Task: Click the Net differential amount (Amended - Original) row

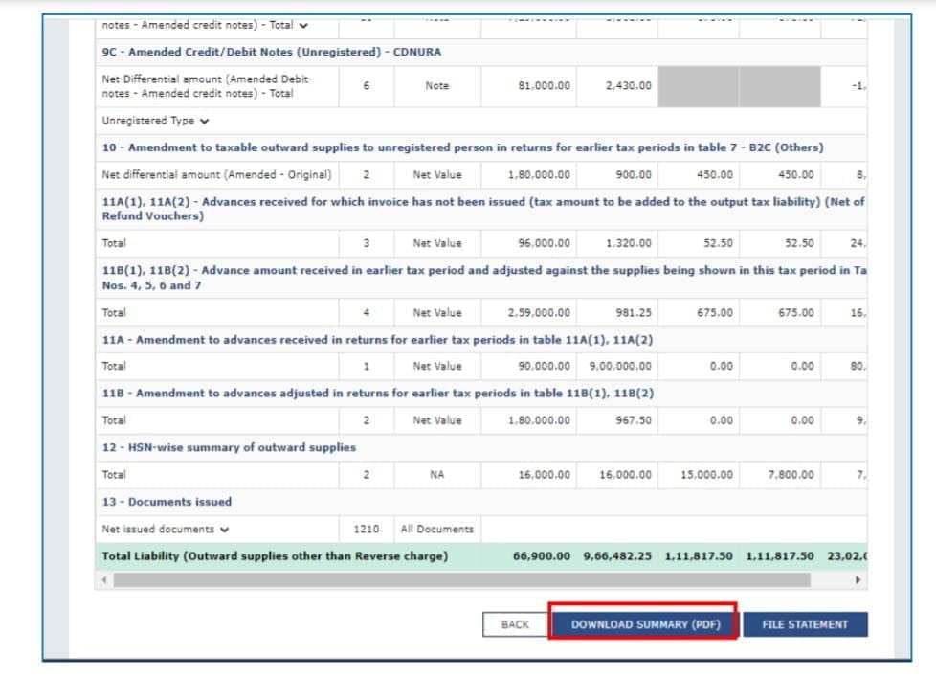Action: [x=216, y=175]
